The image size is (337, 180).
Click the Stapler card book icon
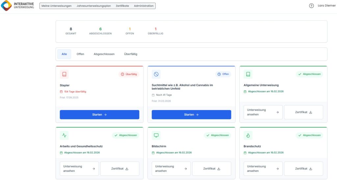pyautogui.click(x=64, y=74)
